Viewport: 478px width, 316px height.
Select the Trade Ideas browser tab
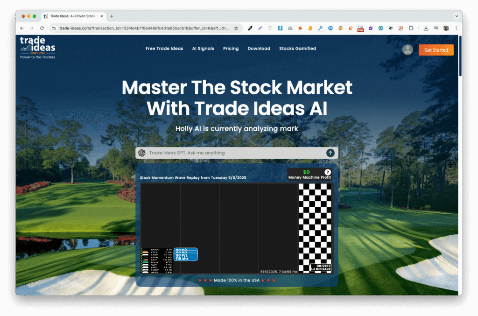click(72, 16)
